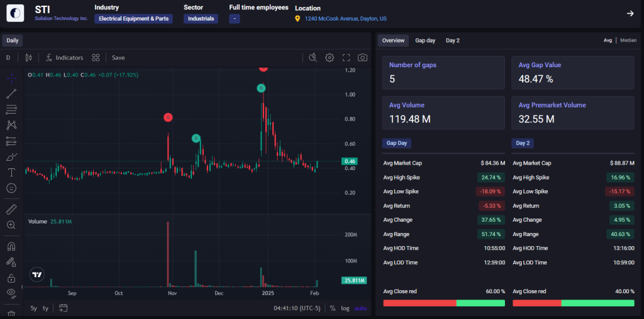644x319 pixels.
Task: Select Avg statistics mode
Action: pos(608,40)
